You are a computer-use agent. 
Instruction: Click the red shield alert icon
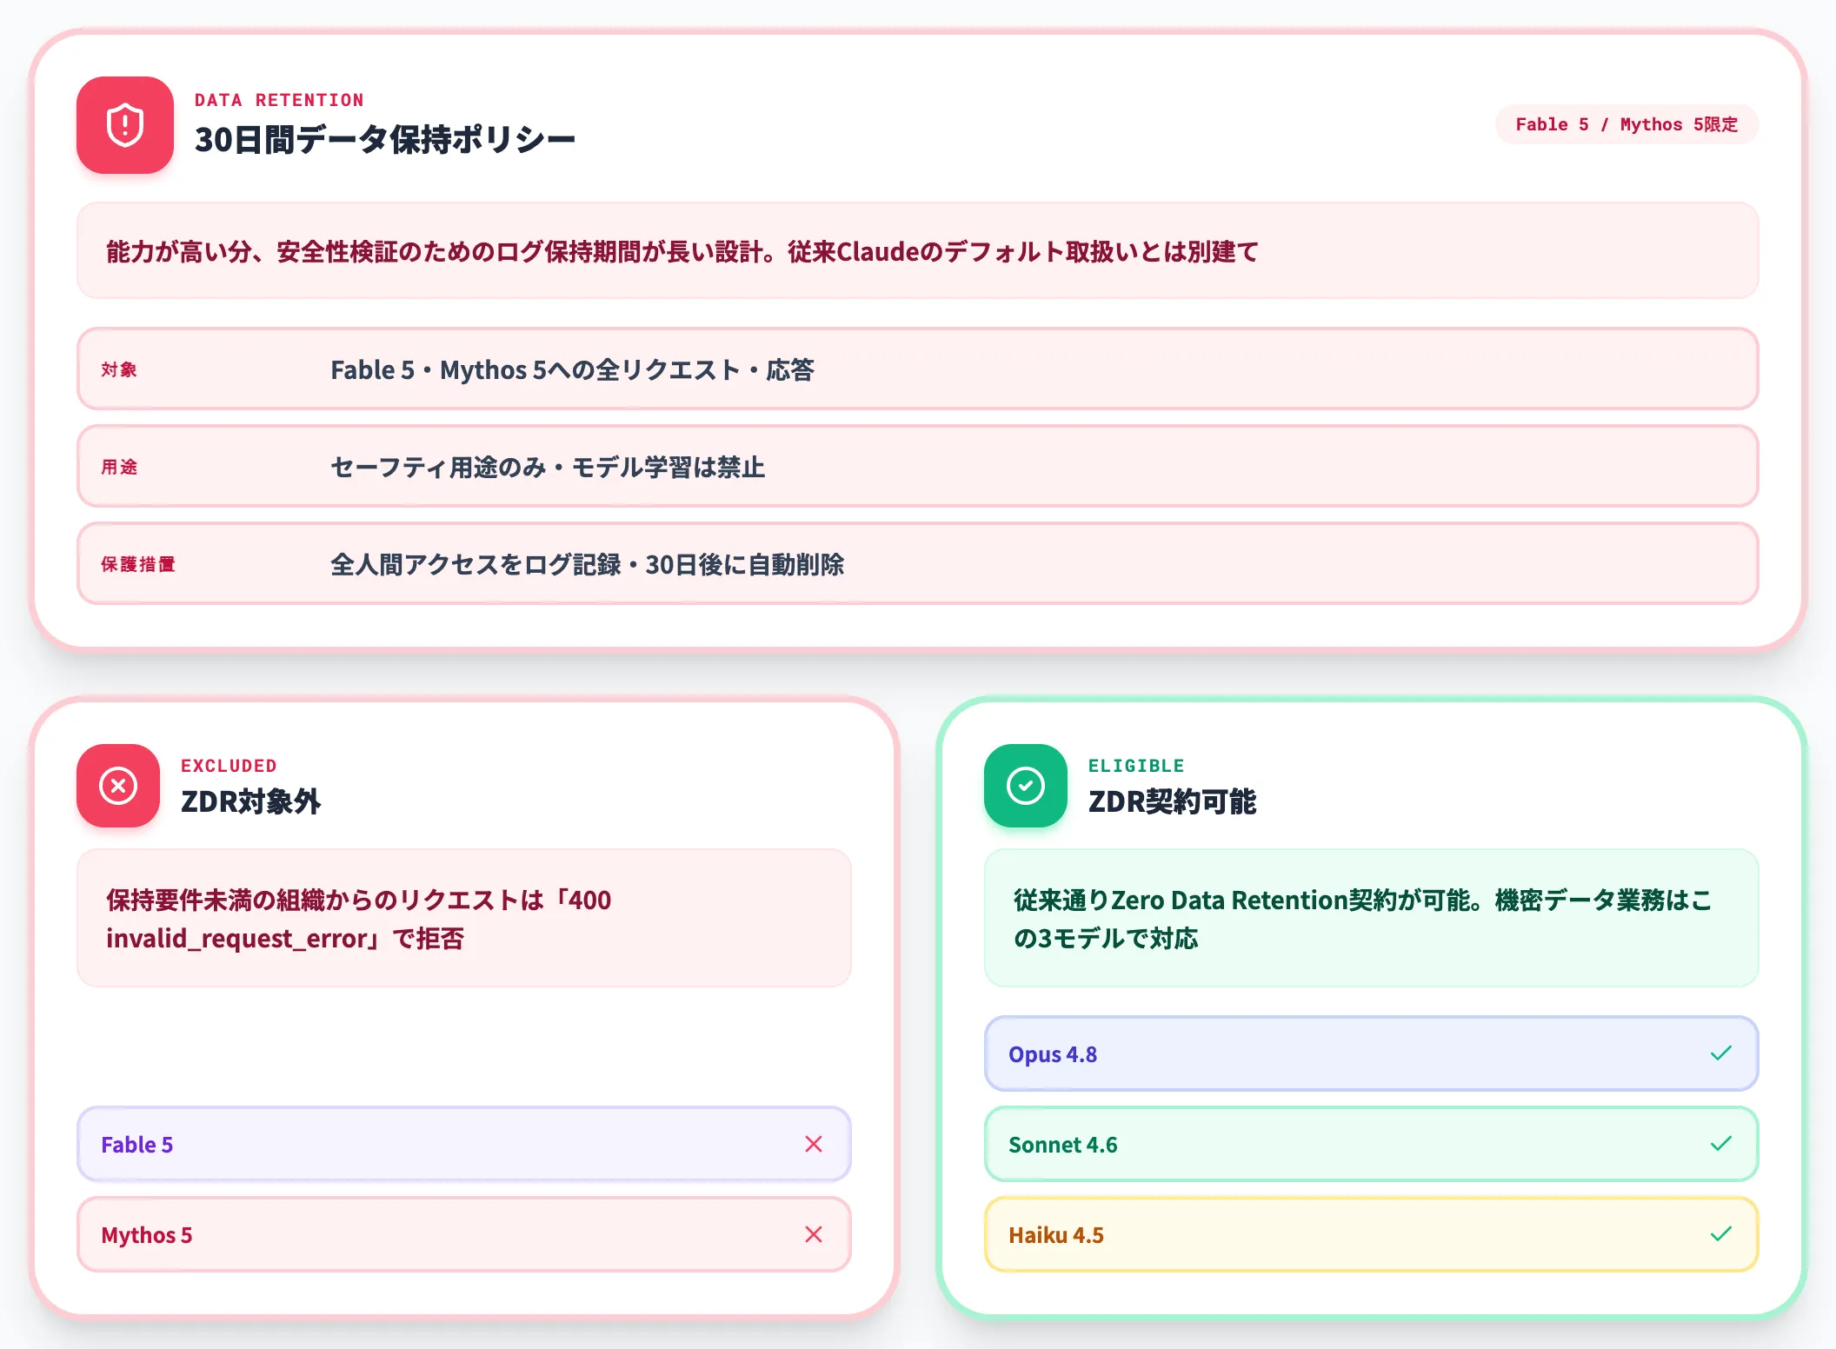125,125
